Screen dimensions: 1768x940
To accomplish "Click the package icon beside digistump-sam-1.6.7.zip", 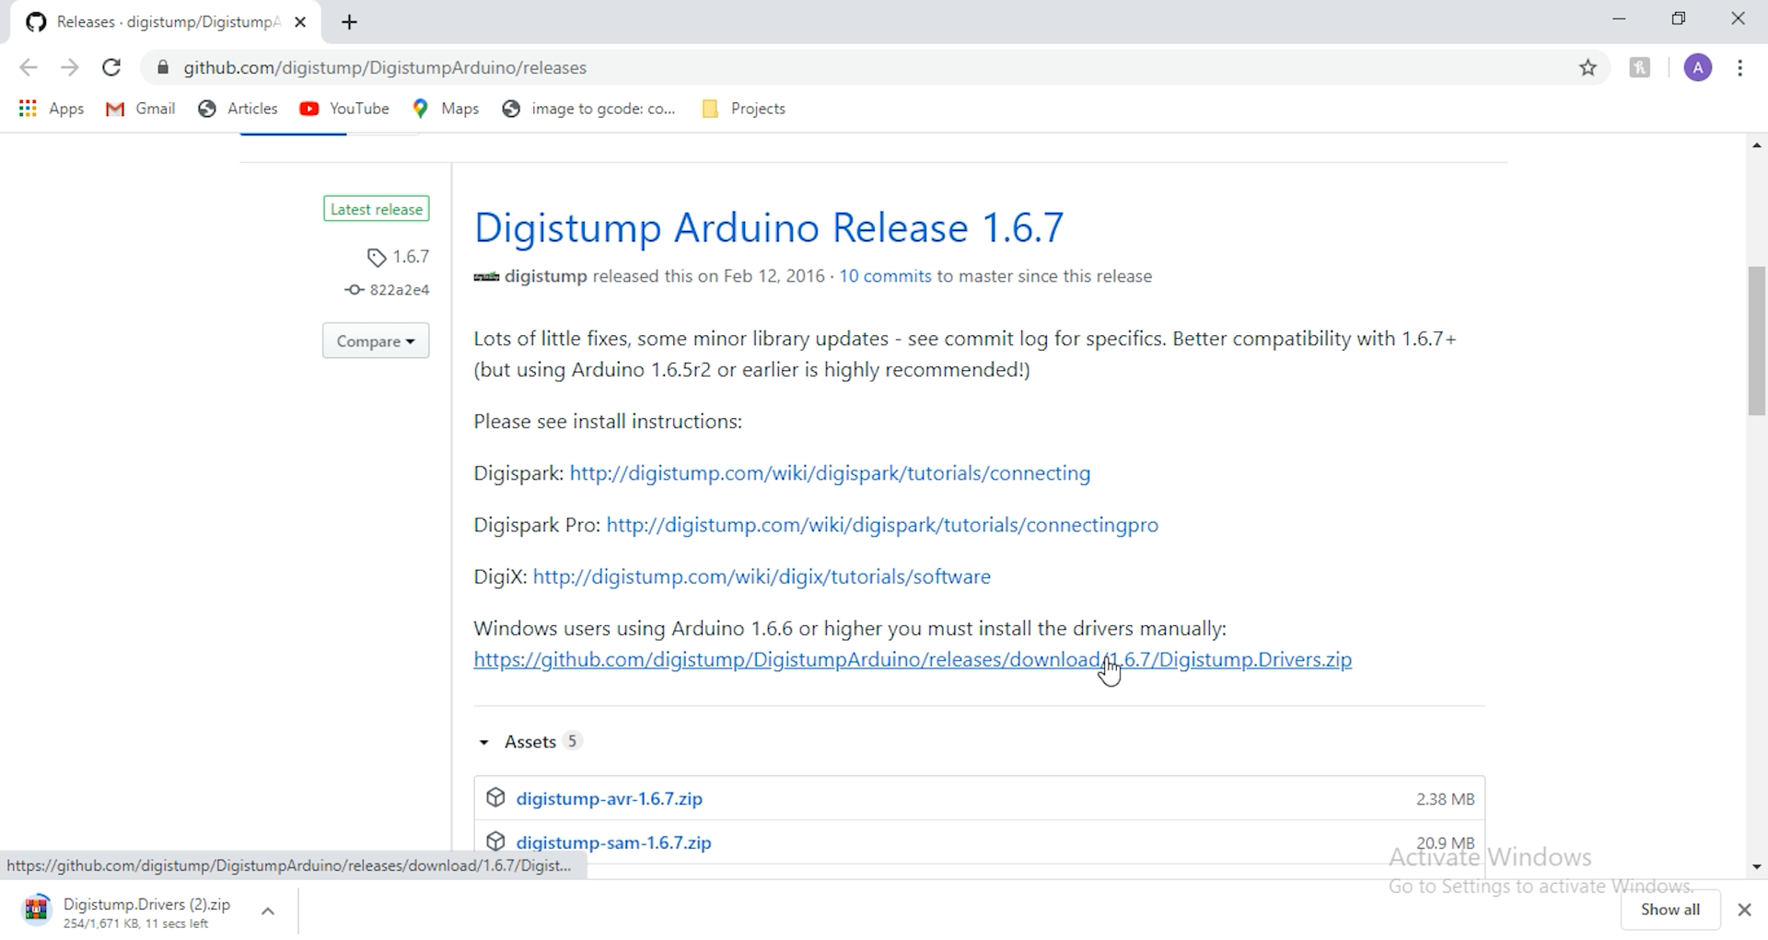I will click(495, 841).
